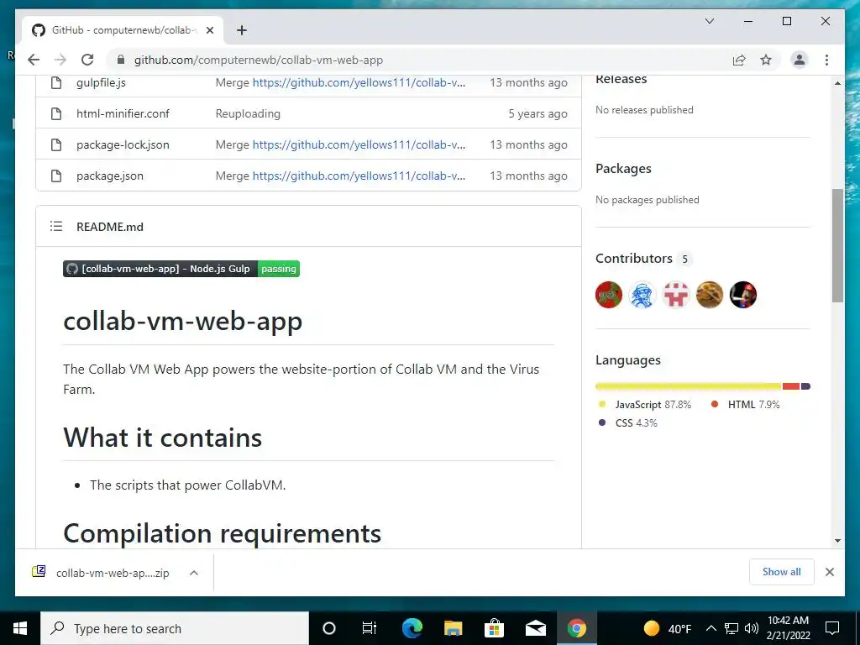
Task: Click the browser forward arrow
Action: pos(60,60)
